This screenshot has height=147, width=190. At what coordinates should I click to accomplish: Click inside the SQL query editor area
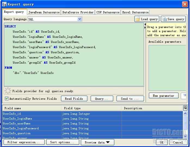coord(74,54)
